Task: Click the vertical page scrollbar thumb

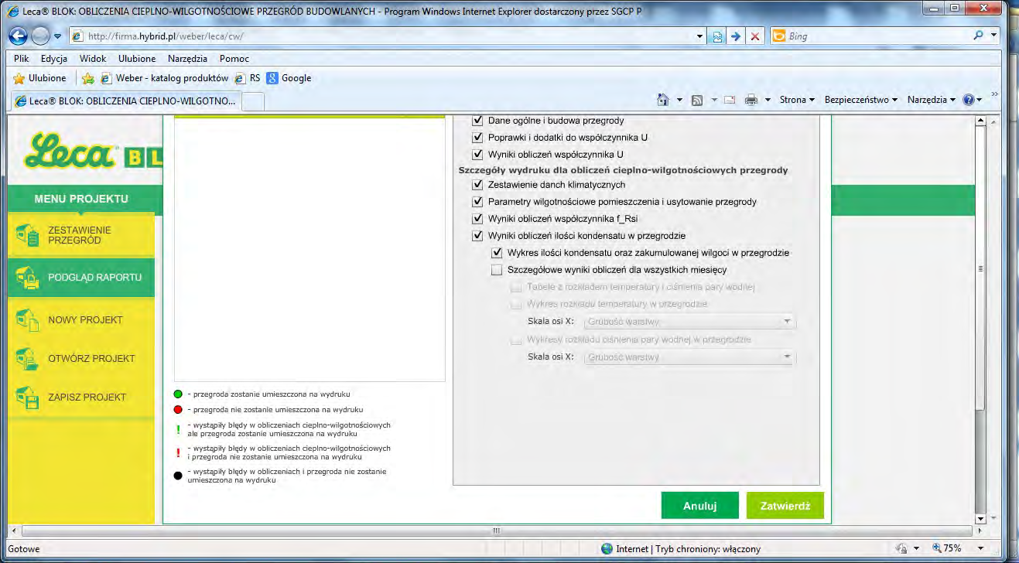Action: [981, 268]
